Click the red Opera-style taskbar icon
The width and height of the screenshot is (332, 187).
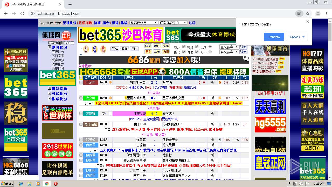(x=56, y=184)
